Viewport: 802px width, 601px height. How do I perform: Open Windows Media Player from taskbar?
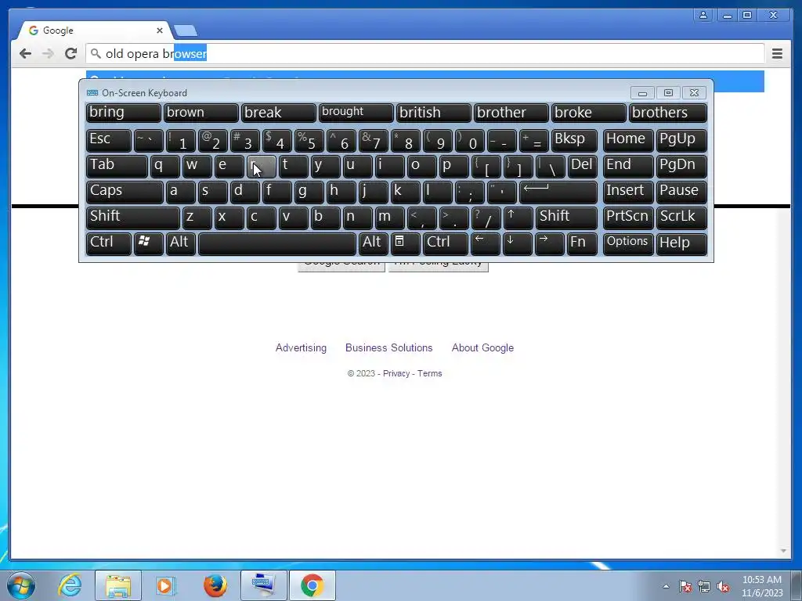pyautogui.click(x=166, y=585)
